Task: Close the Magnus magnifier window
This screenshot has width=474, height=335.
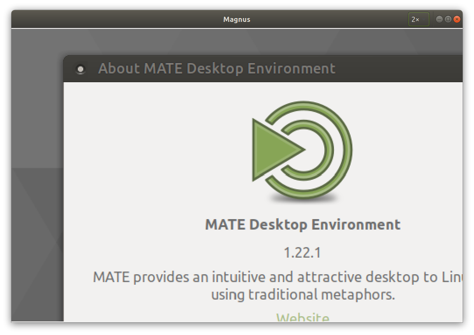Action: pos(457,19)
